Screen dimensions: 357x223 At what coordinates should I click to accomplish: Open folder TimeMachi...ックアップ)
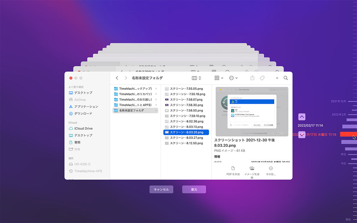tap(135, 89)
